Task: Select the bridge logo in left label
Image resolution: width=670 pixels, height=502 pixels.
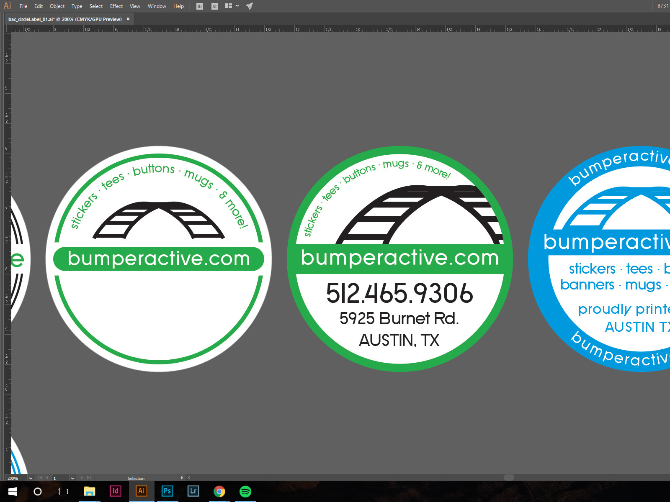Action: pyautogui.click(x=159, y=220)
